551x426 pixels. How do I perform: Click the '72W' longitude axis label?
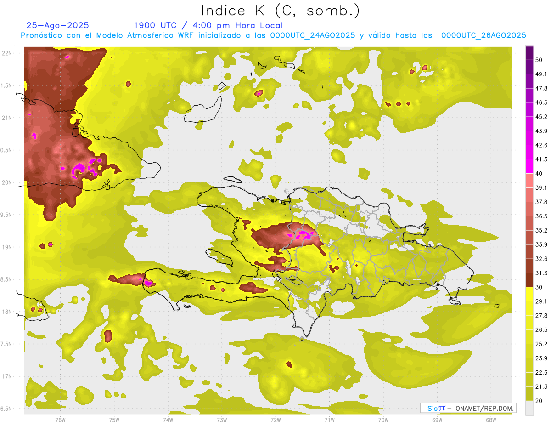tap(275, 420)
